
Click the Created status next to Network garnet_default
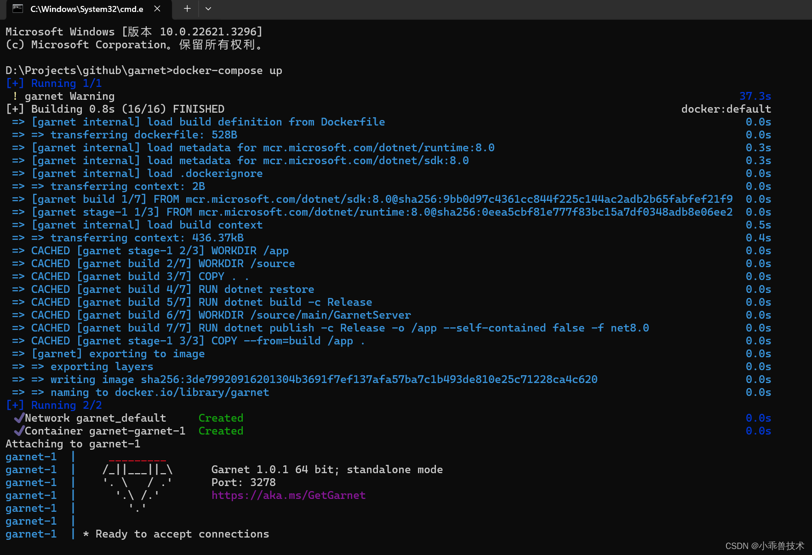(221, 418)
